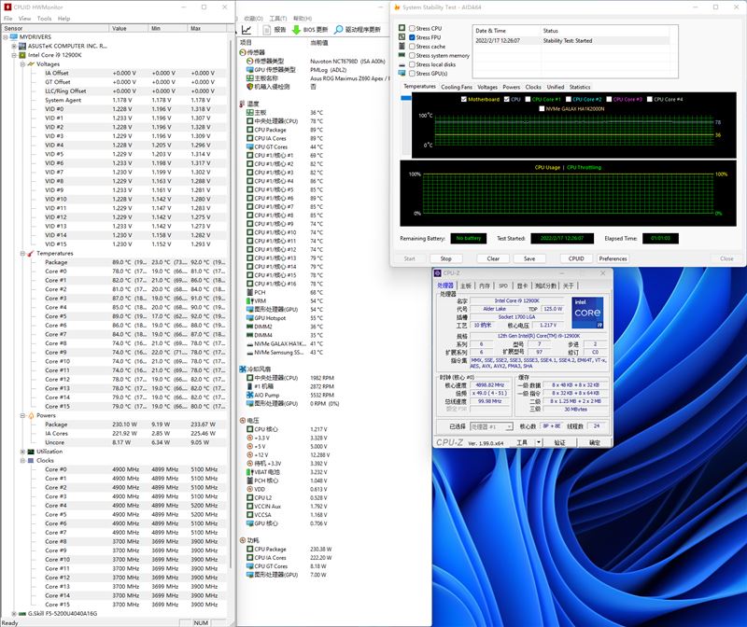
Task: Click the Intel Core i9 12900K chip icon
Action: [23, 55]
